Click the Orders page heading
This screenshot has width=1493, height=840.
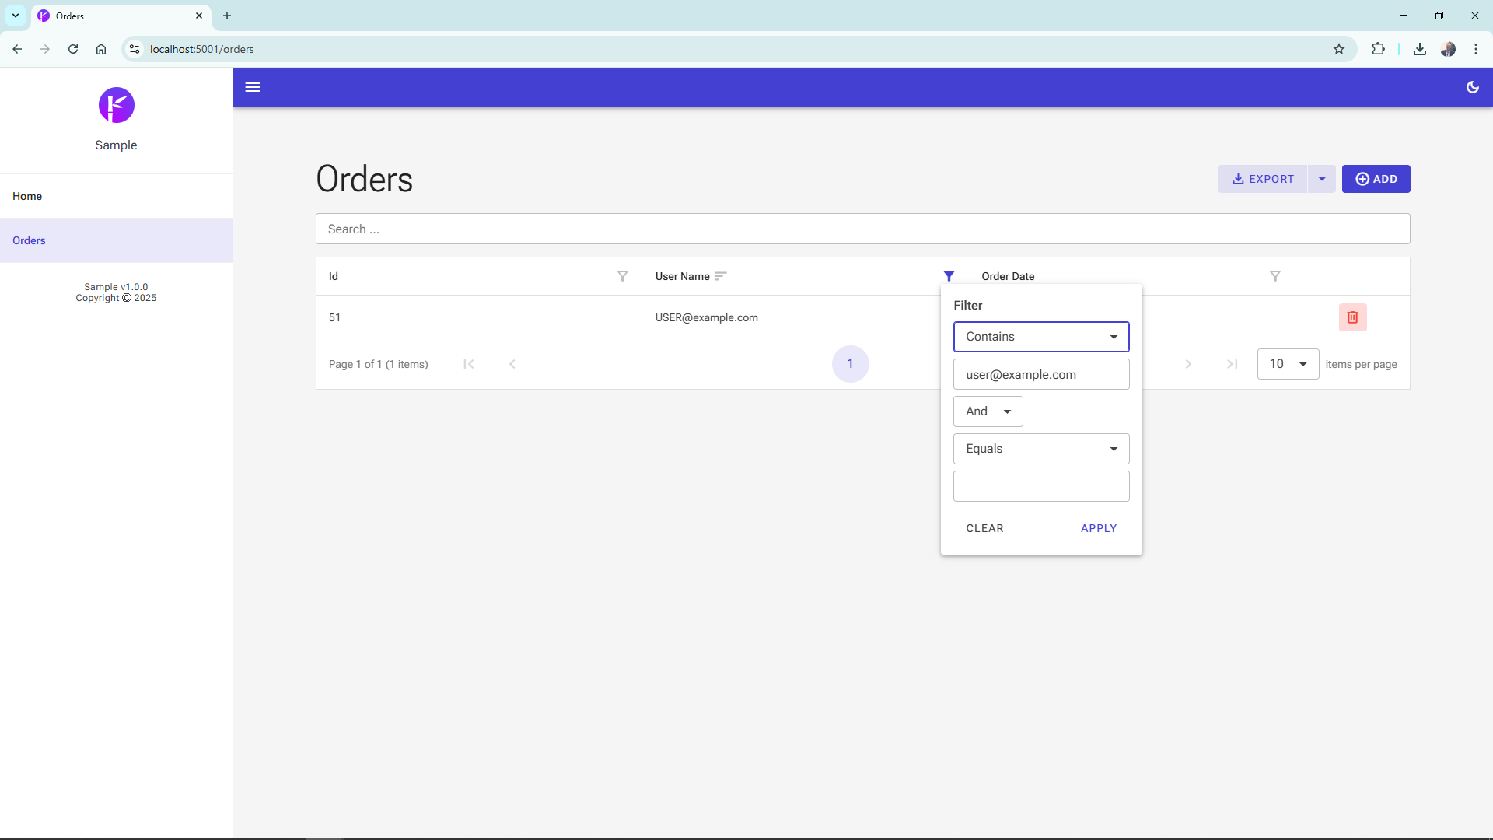click(x=364, y=179)
